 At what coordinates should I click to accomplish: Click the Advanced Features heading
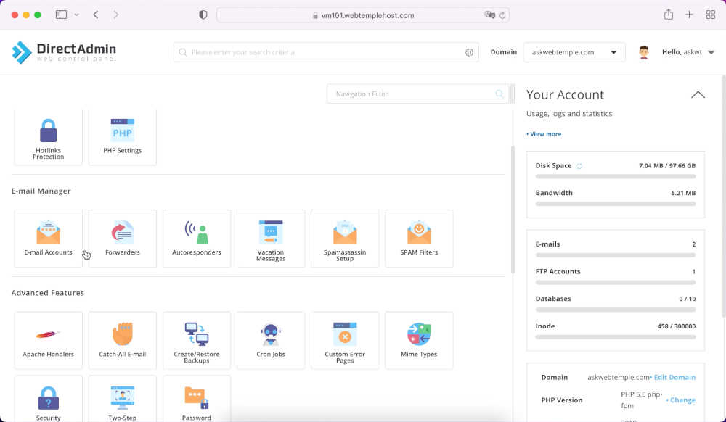coord(48,293)
